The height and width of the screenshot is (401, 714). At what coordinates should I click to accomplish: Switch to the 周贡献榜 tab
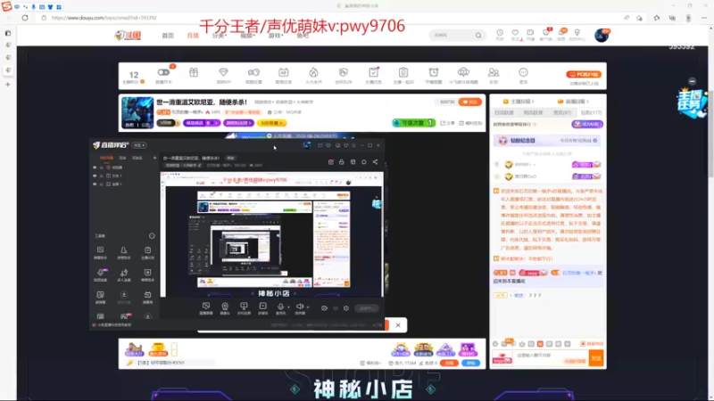[x=533, y=112]
